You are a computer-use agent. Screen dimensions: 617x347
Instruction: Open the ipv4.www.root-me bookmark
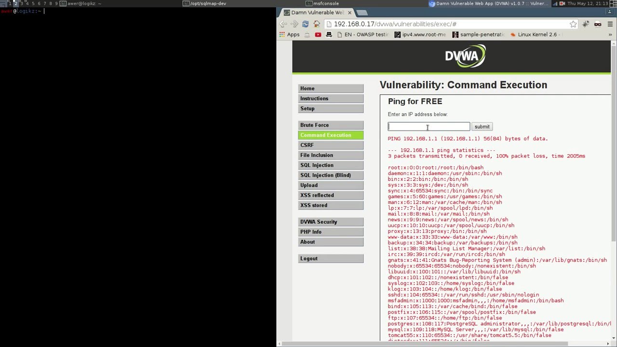tap(420, 35)
